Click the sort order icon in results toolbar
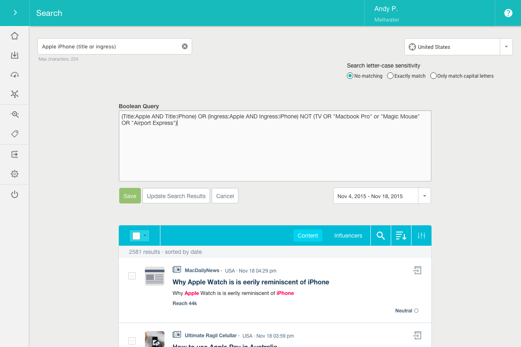Viewport: 521px width, 347px height. [x=401, y=236]
